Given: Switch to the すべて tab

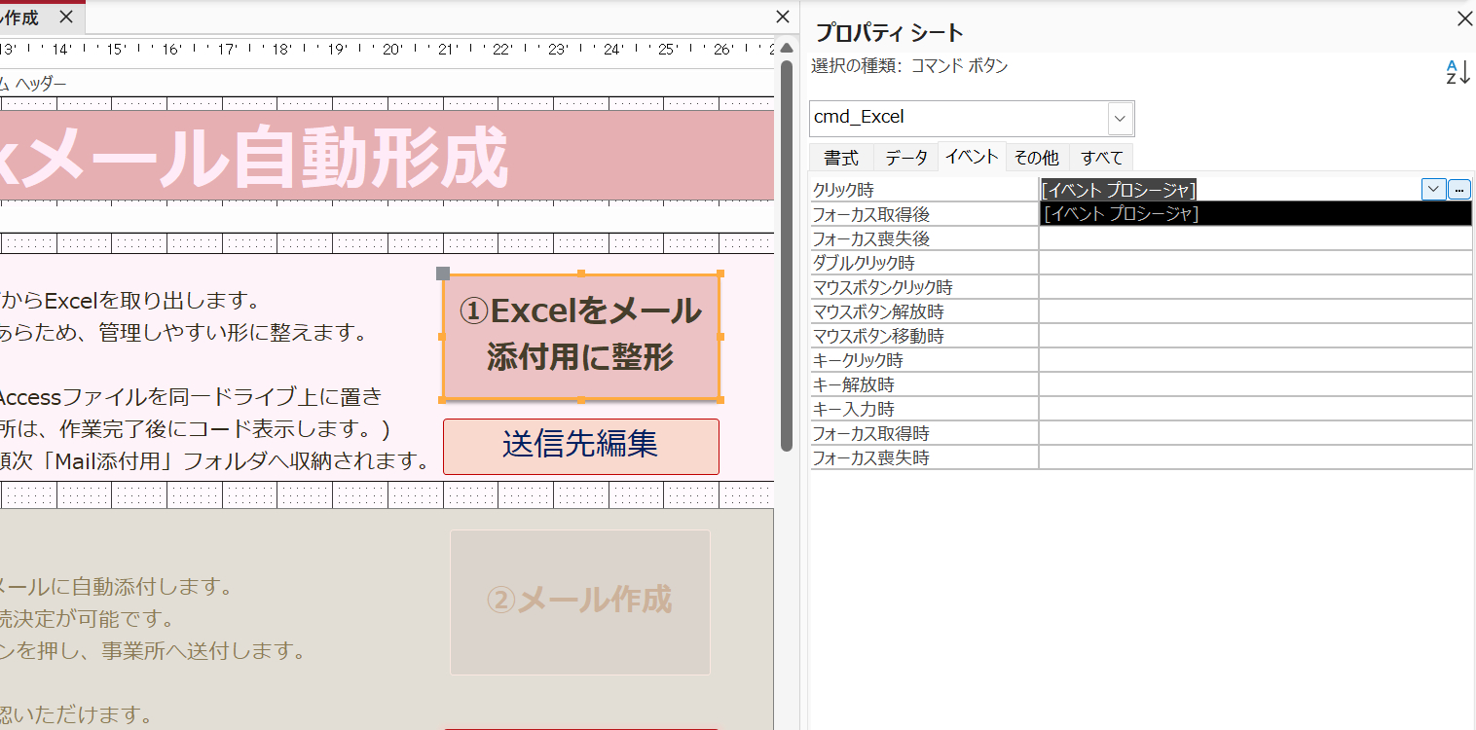Looking at the screenshot, I should 1101,158.
